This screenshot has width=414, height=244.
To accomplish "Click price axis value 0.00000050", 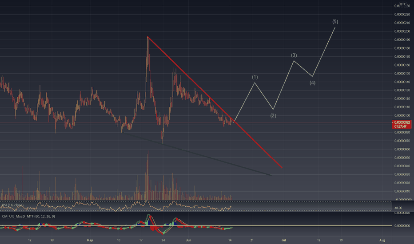I will tap(402, 158).
